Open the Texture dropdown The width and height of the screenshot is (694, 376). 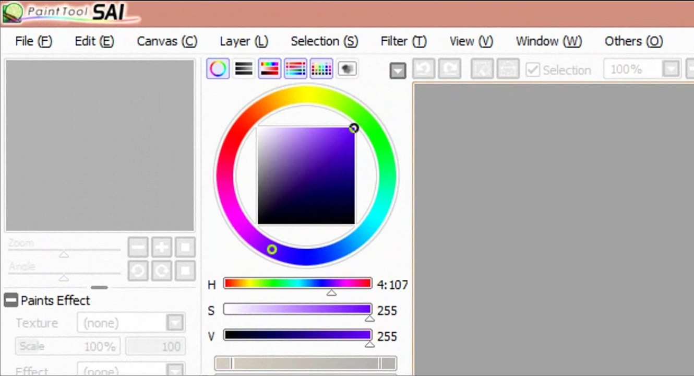point(131,323)
